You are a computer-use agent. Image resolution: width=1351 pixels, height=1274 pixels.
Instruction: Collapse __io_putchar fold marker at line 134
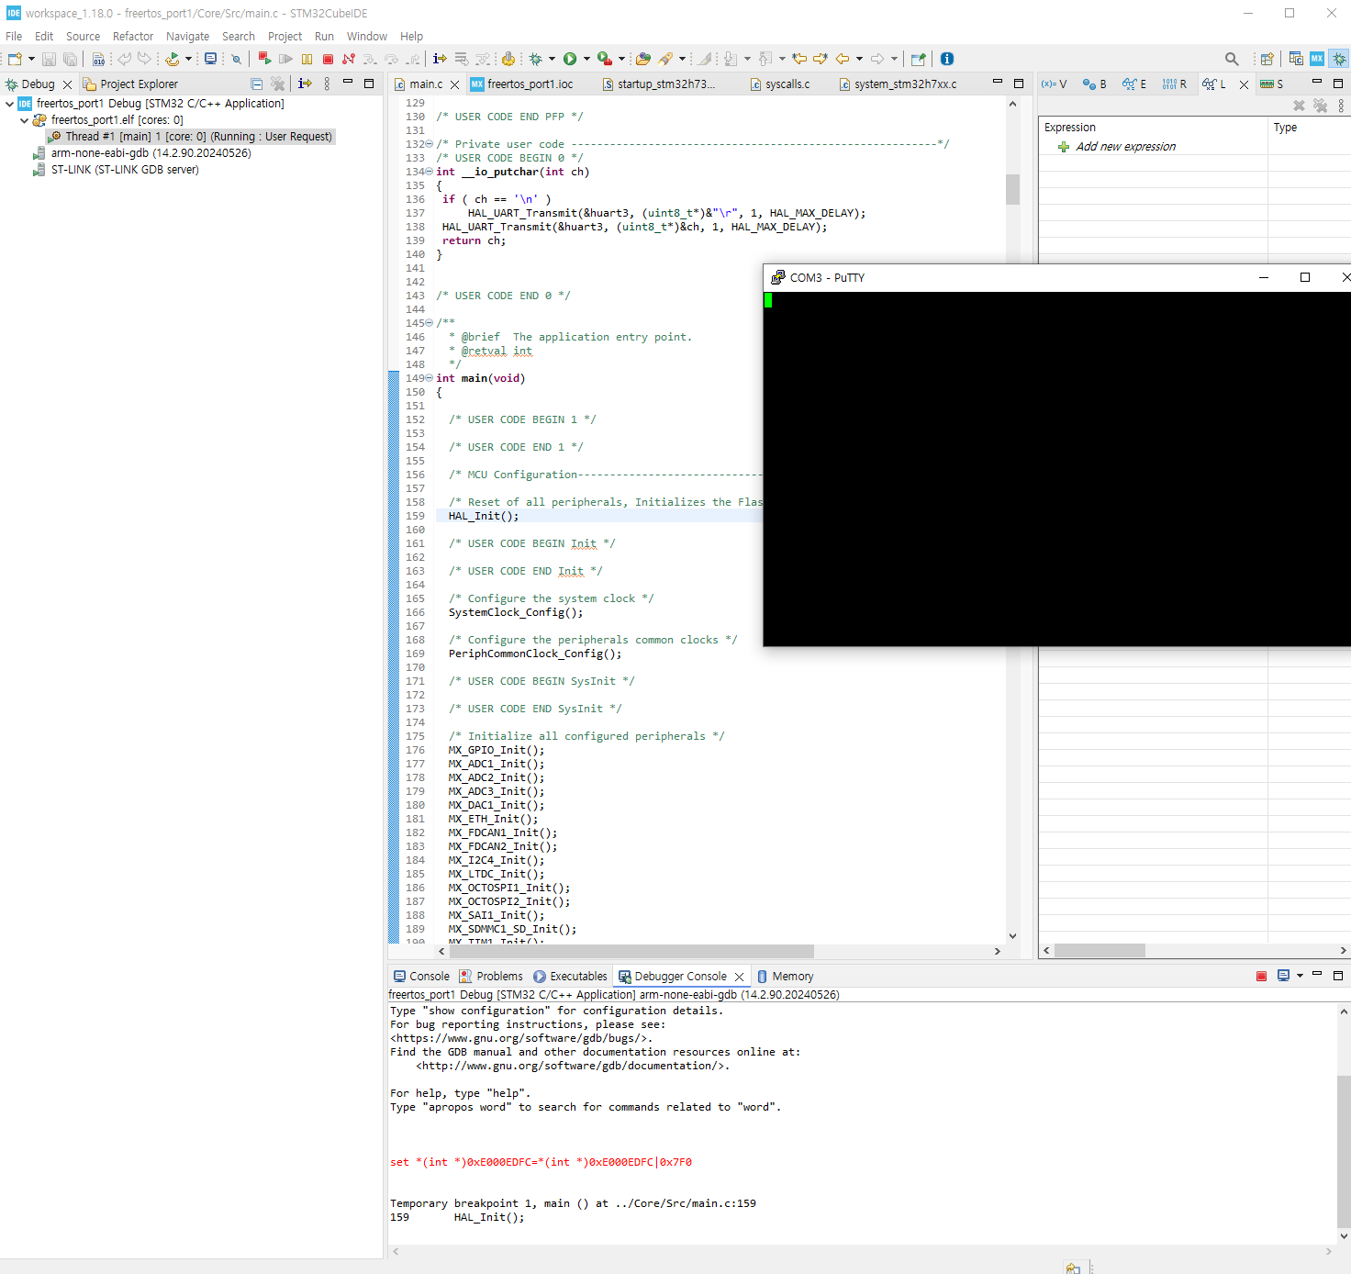(430, 172)
